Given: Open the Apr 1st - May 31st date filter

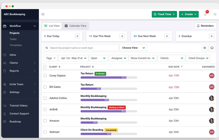Looking at the screenshot, I should [73, 58].
